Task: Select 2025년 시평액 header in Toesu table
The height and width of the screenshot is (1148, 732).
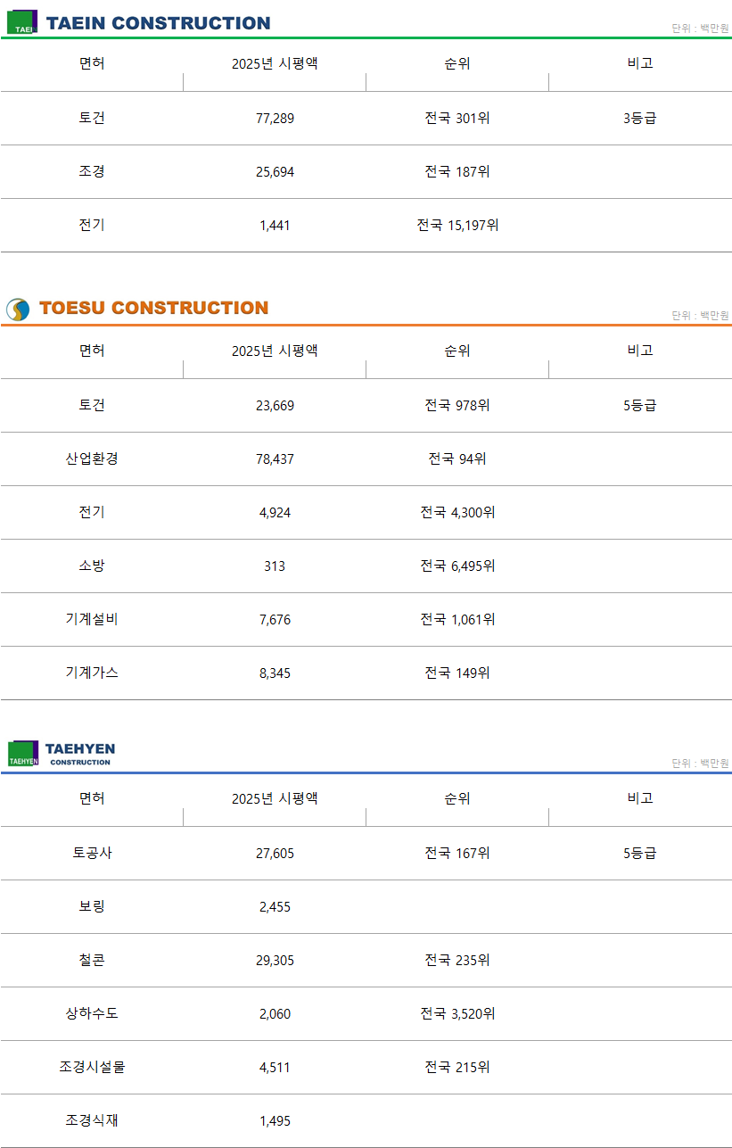Action: point(275,351)
